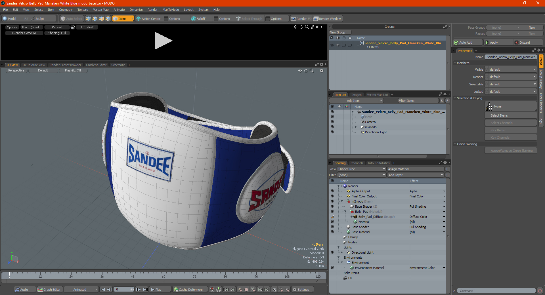The height and width of the screenshot is (295, 545).
Task: Open the MaxToModo menu
Action: 171,10
